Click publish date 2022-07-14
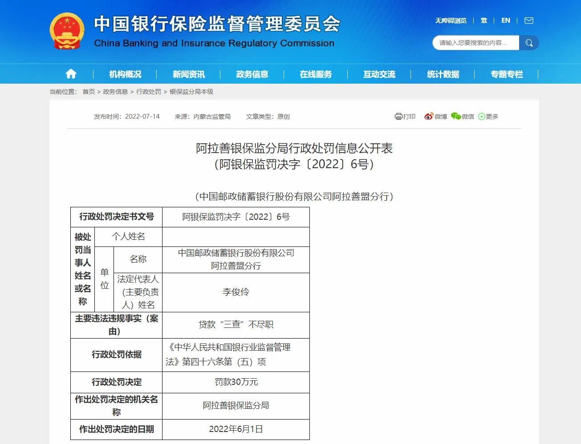The width and height of the screenshot is (581, 444). click(142, 117)
